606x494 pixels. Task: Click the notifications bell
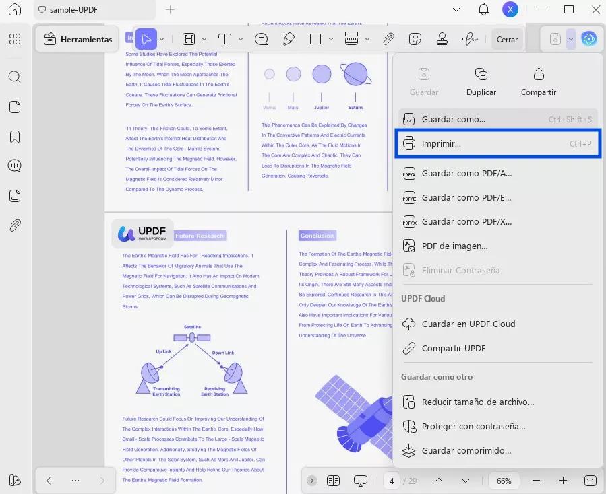click(483, 9)
